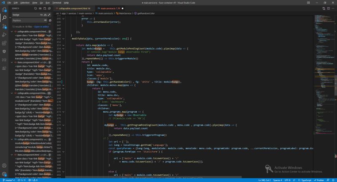Screen dimensions: 337x182
Task: Open the Source Control view
Action: coord(4,26)
